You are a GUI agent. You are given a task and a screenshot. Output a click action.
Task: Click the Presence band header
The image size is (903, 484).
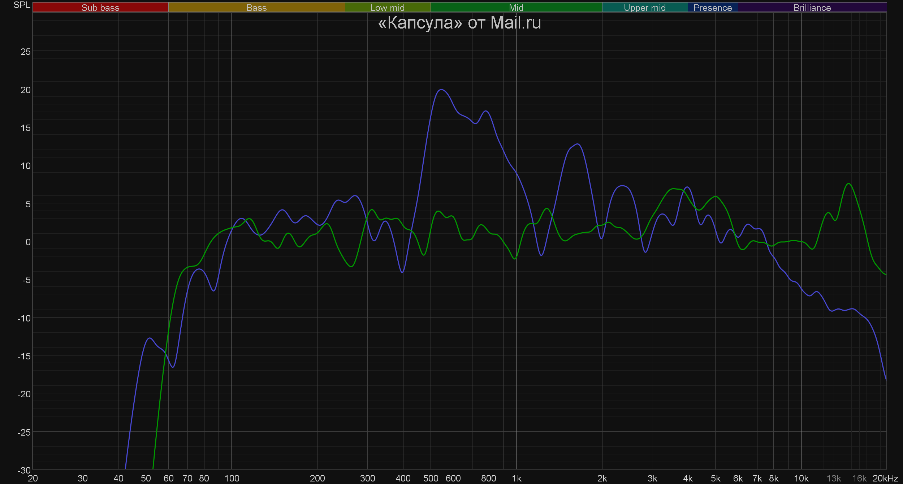(712, 8)
